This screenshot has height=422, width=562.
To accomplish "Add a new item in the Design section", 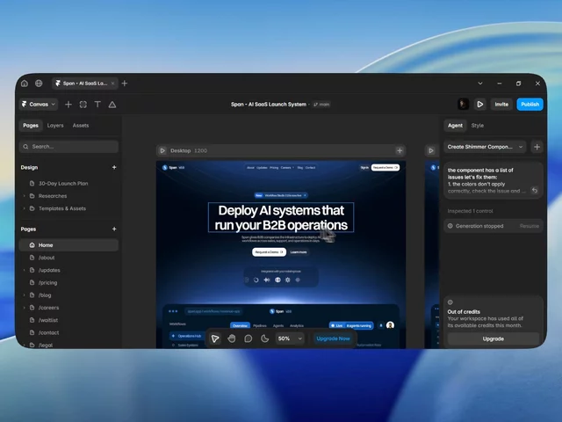I will point(114,167).
